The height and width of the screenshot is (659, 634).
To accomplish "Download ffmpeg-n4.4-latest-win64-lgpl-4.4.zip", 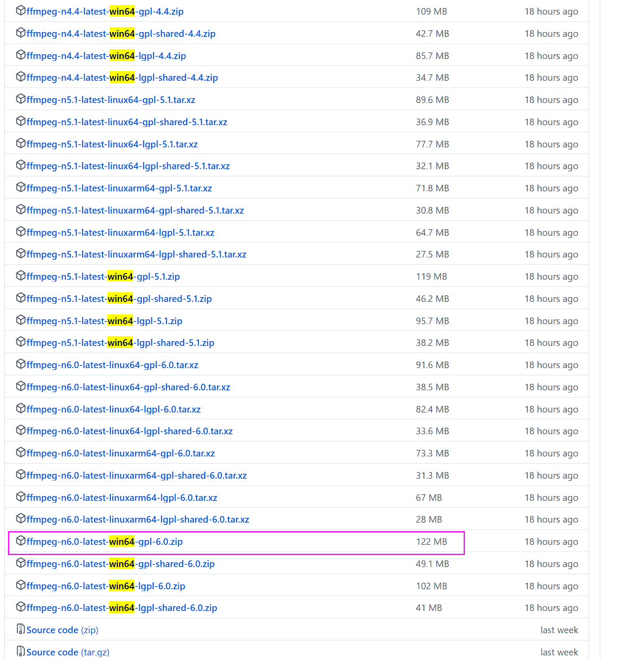I will tap(106, 56).
